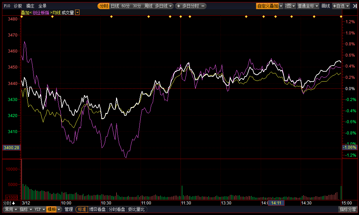Toggle the 模板 template button
The width and height of the screenshot is (359, 215).
click(x=52, y=209)
